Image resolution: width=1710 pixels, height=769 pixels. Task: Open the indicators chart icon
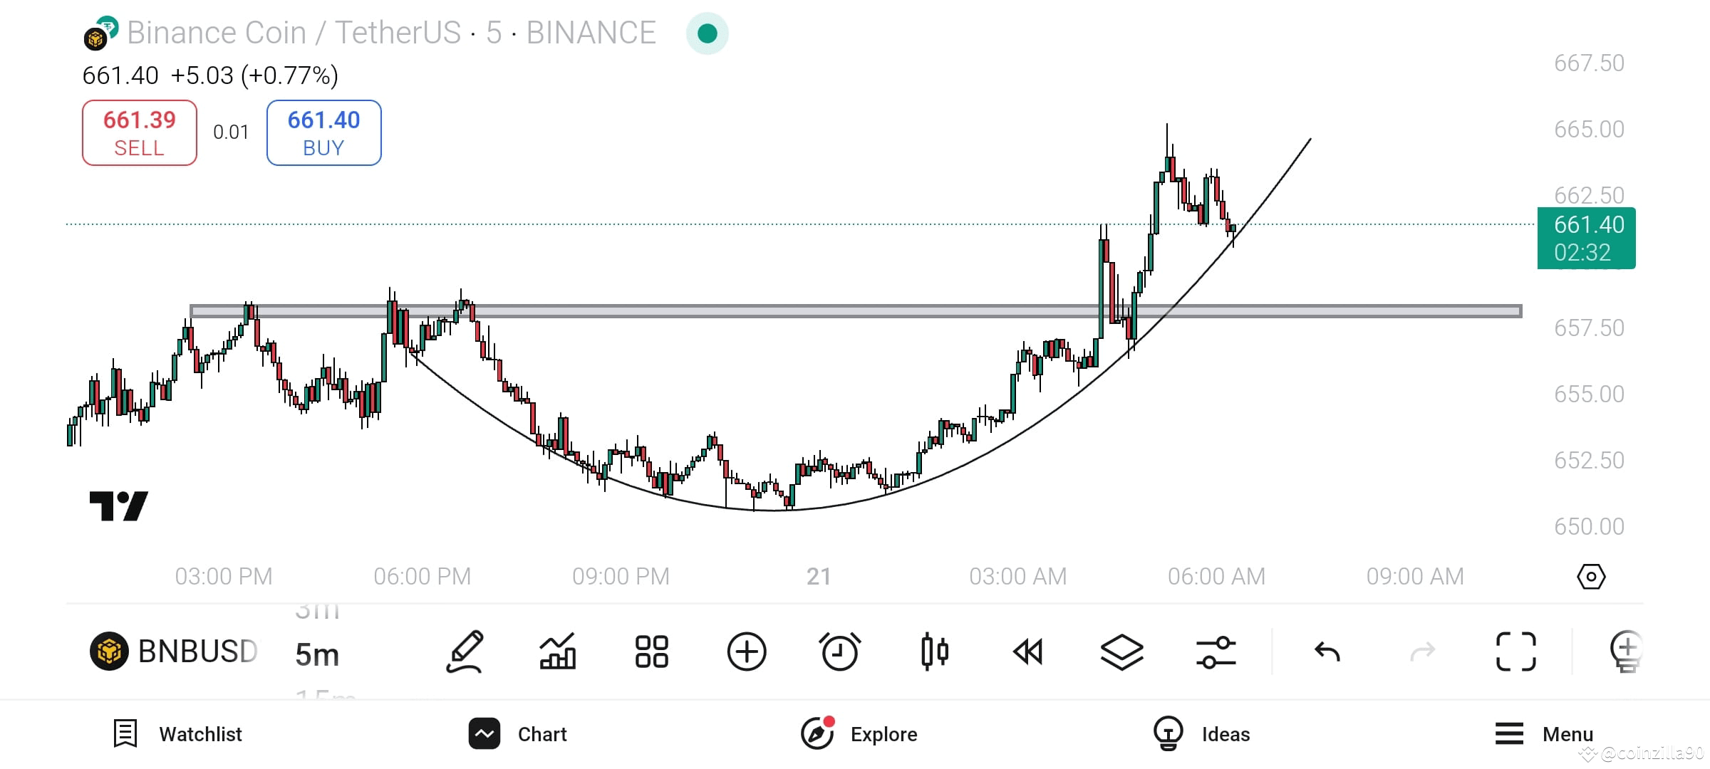(x=558, y=652)
